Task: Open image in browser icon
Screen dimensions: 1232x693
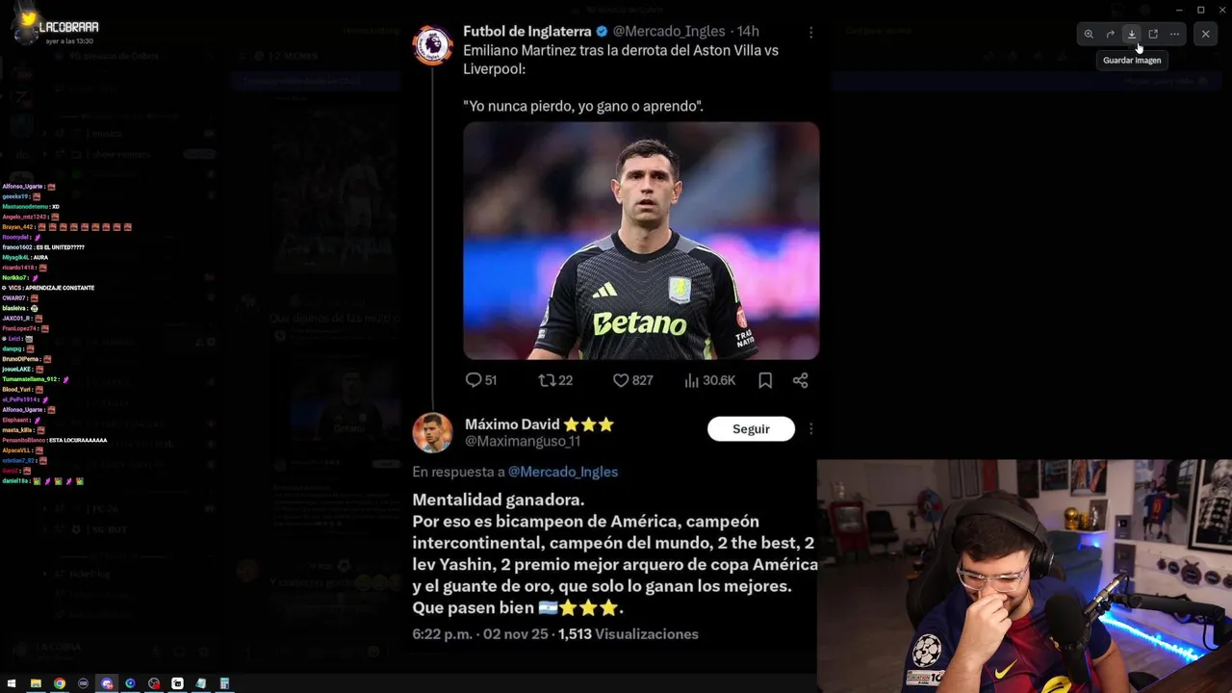Action: (x=1153, y=34)
